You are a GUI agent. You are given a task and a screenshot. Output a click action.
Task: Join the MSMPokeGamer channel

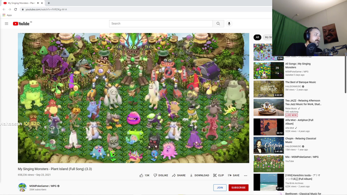220,187
